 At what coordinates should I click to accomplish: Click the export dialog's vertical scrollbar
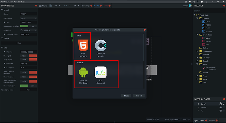[x=144, y=48]
